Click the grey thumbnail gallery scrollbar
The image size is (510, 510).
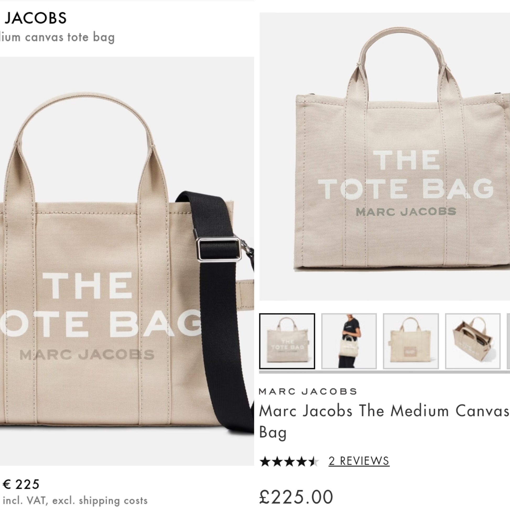click(x=384, y=372)
